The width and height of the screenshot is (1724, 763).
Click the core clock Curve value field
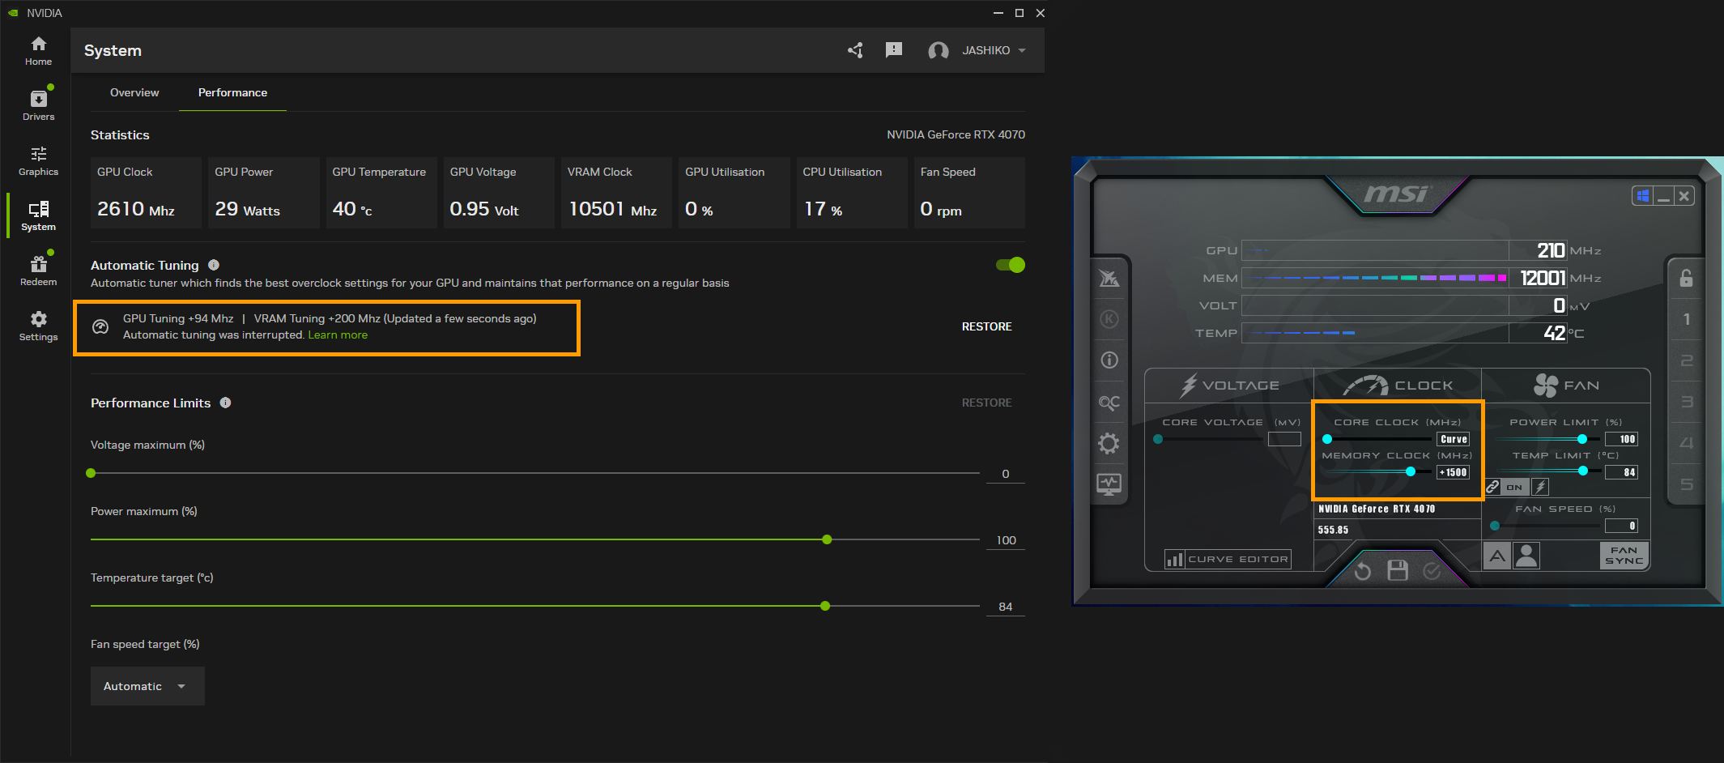tap(1454, 439)
